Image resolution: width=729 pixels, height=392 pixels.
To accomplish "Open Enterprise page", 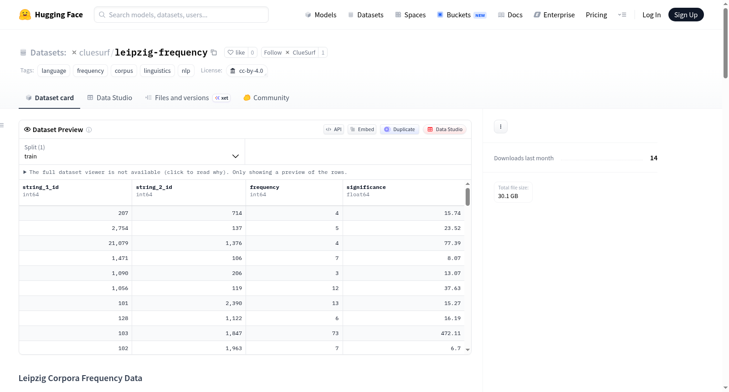I will (x=554, y=15).
